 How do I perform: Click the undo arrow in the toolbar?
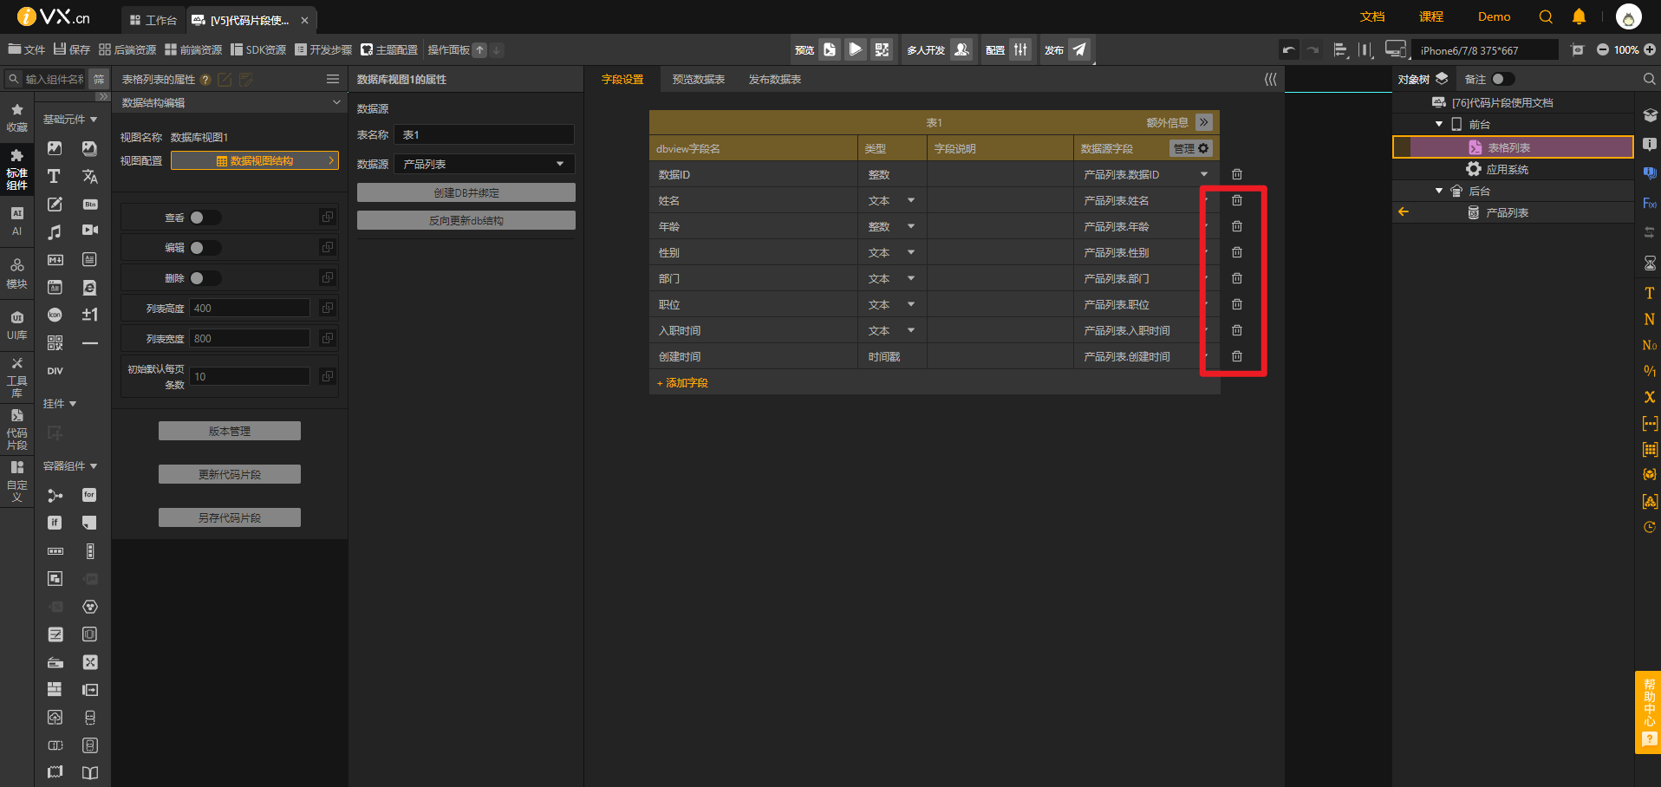tap(1289, 50)
